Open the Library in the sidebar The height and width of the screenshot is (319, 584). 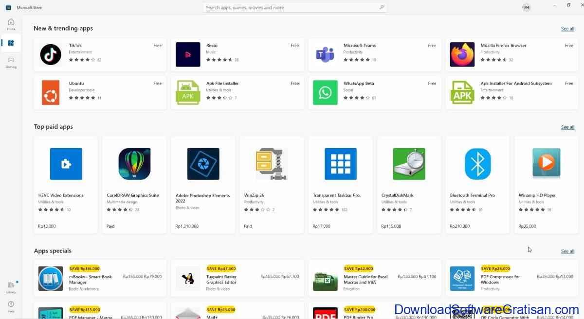point(11,287)
